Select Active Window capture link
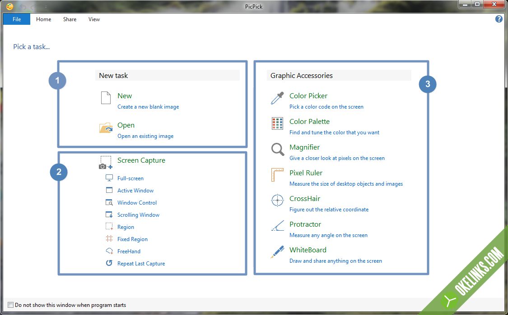The width and height of the screenshot is (508, 315). tap(135, 191)
